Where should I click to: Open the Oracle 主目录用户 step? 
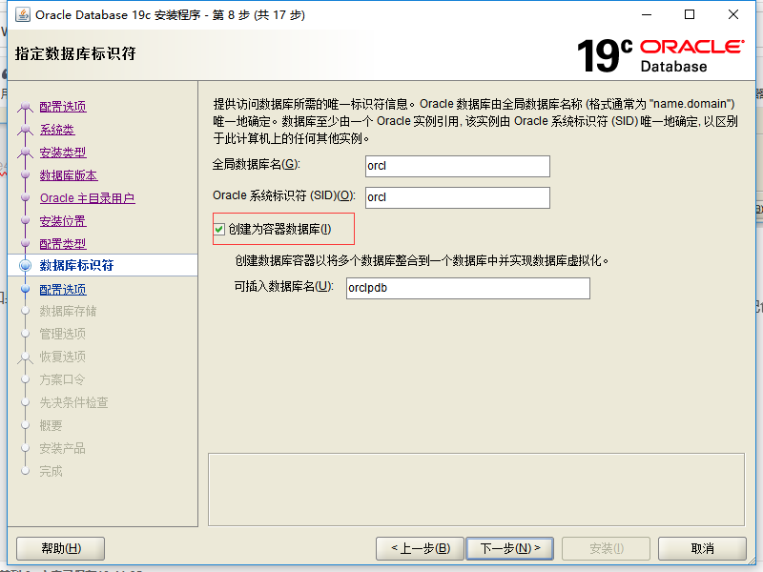click(x=88, y=198)
